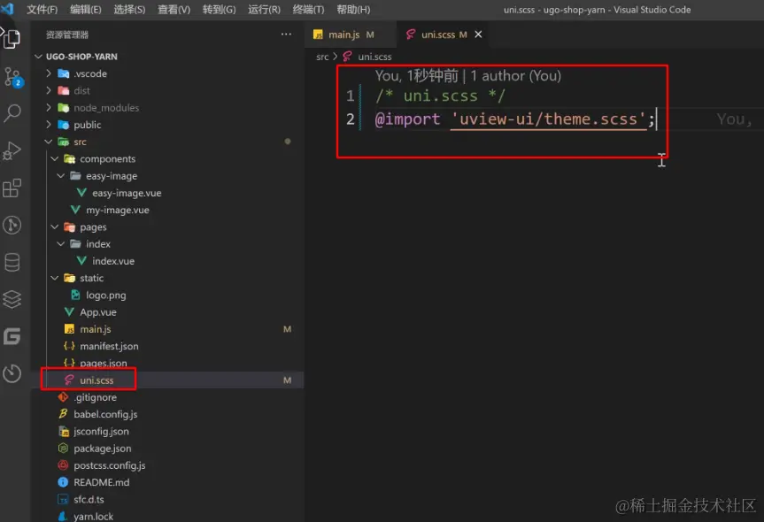Open the 编辑(E) menu
Screen dimensions: 764x522
pyautogui.click(x=85, y=9)
